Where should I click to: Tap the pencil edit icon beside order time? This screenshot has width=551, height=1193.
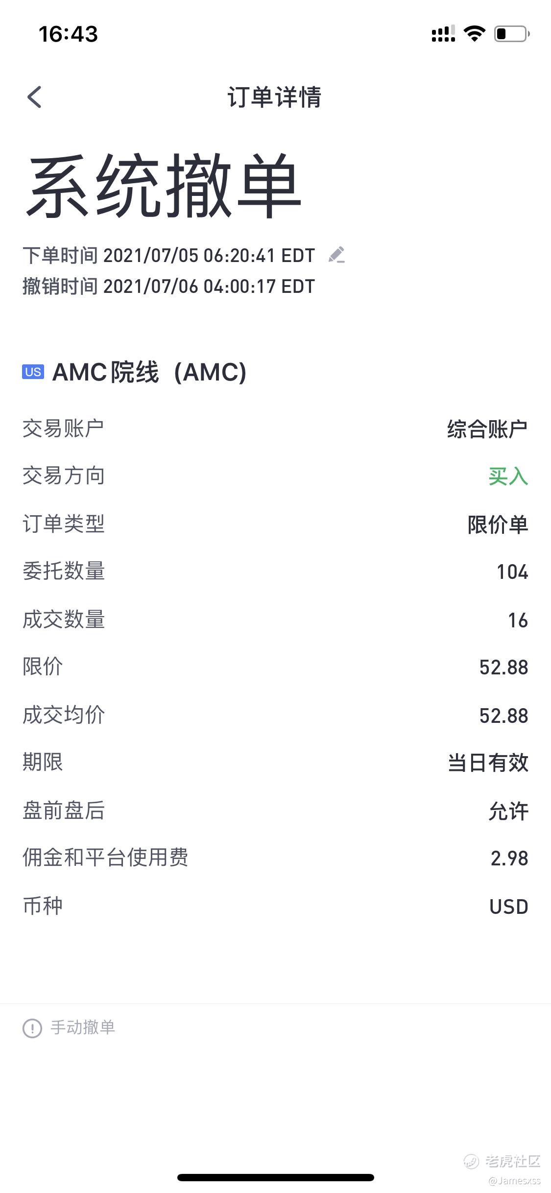[x=336, y=255]
